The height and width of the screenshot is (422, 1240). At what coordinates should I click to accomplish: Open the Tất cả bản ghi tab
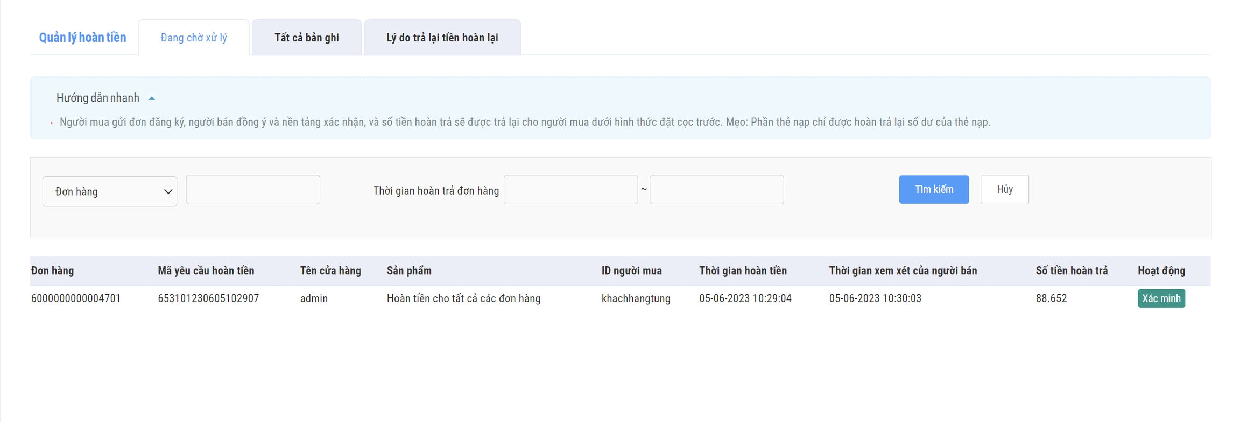click(x=306, y=38)
